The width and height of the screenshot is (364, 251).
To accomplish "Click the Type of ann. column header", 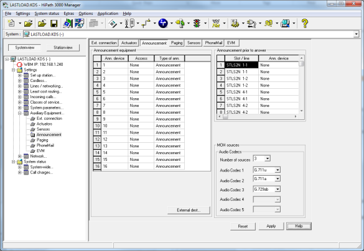I will (169, 58).
